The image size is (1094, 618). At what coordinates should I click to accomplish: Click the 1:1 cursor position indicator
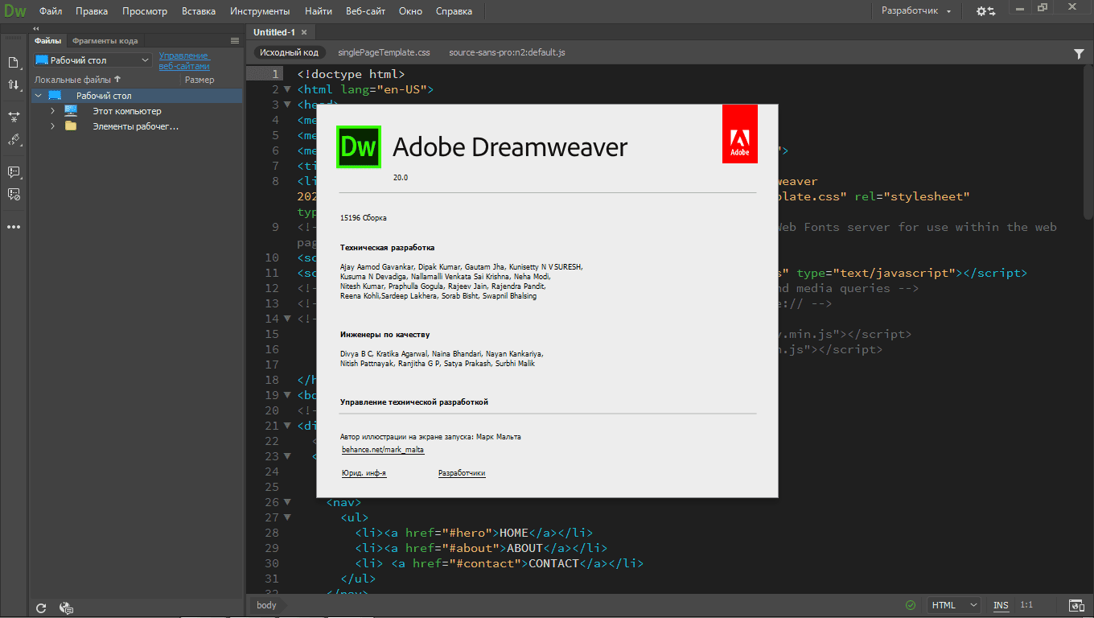pyautogui.click(x=1026, y=605)
